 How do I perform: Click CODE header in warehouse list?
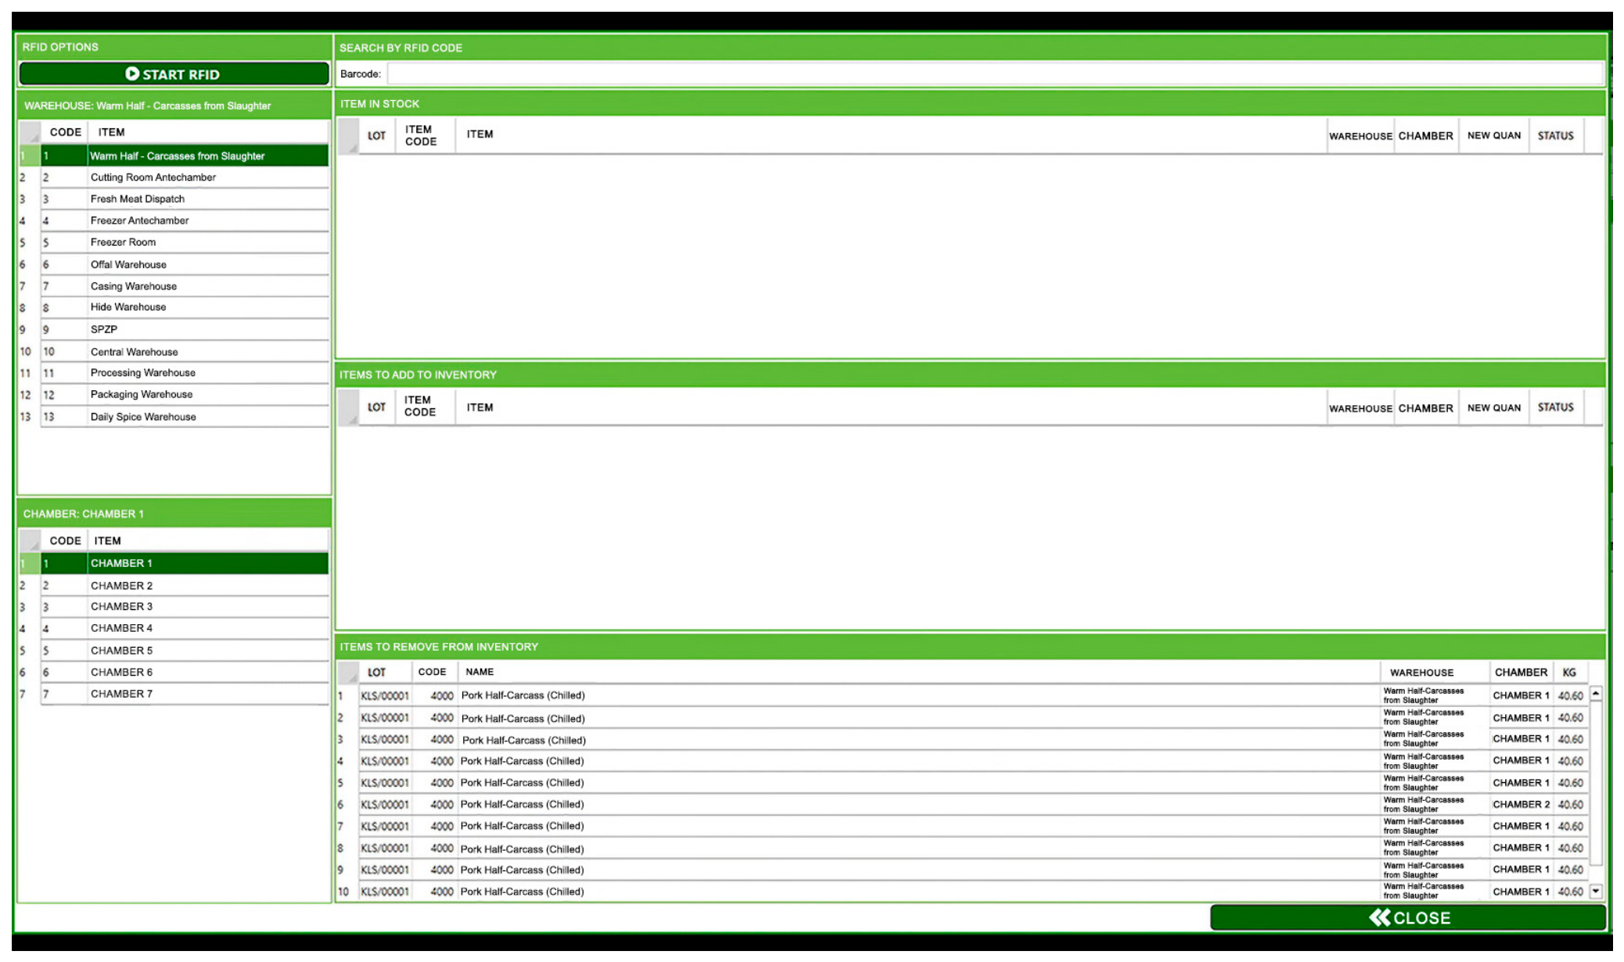[65, 132]
